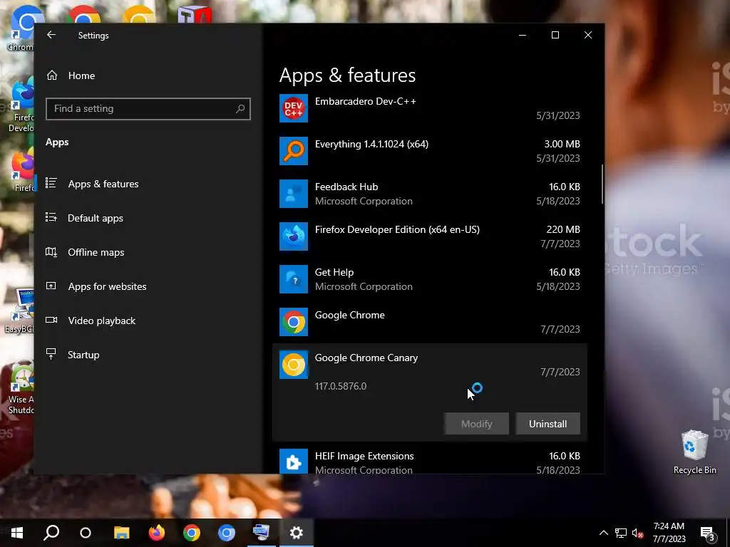Select the Get Help entry
The width and height of the screenshot is (730, 547).
(430, 279)
